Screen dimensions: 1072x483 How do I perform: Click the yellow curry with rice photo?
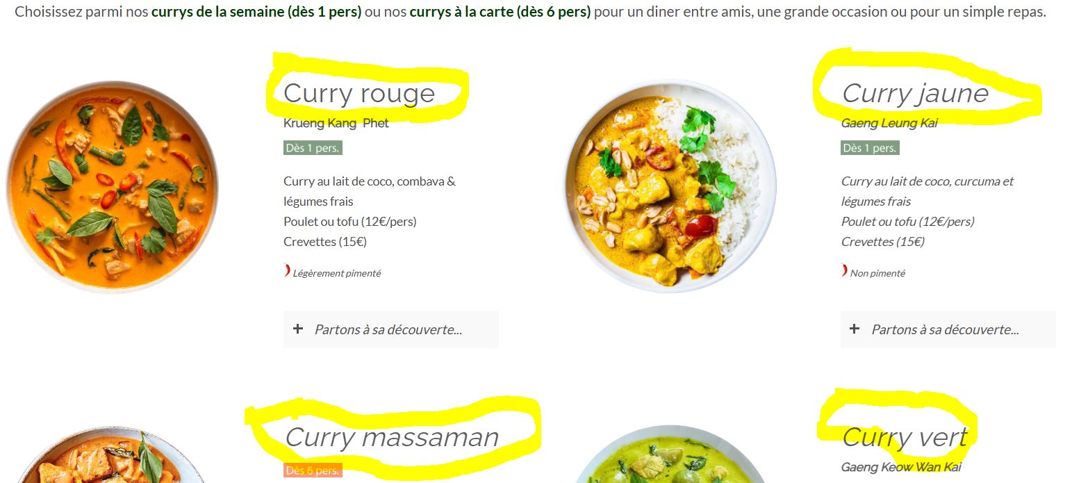point(669,186)
